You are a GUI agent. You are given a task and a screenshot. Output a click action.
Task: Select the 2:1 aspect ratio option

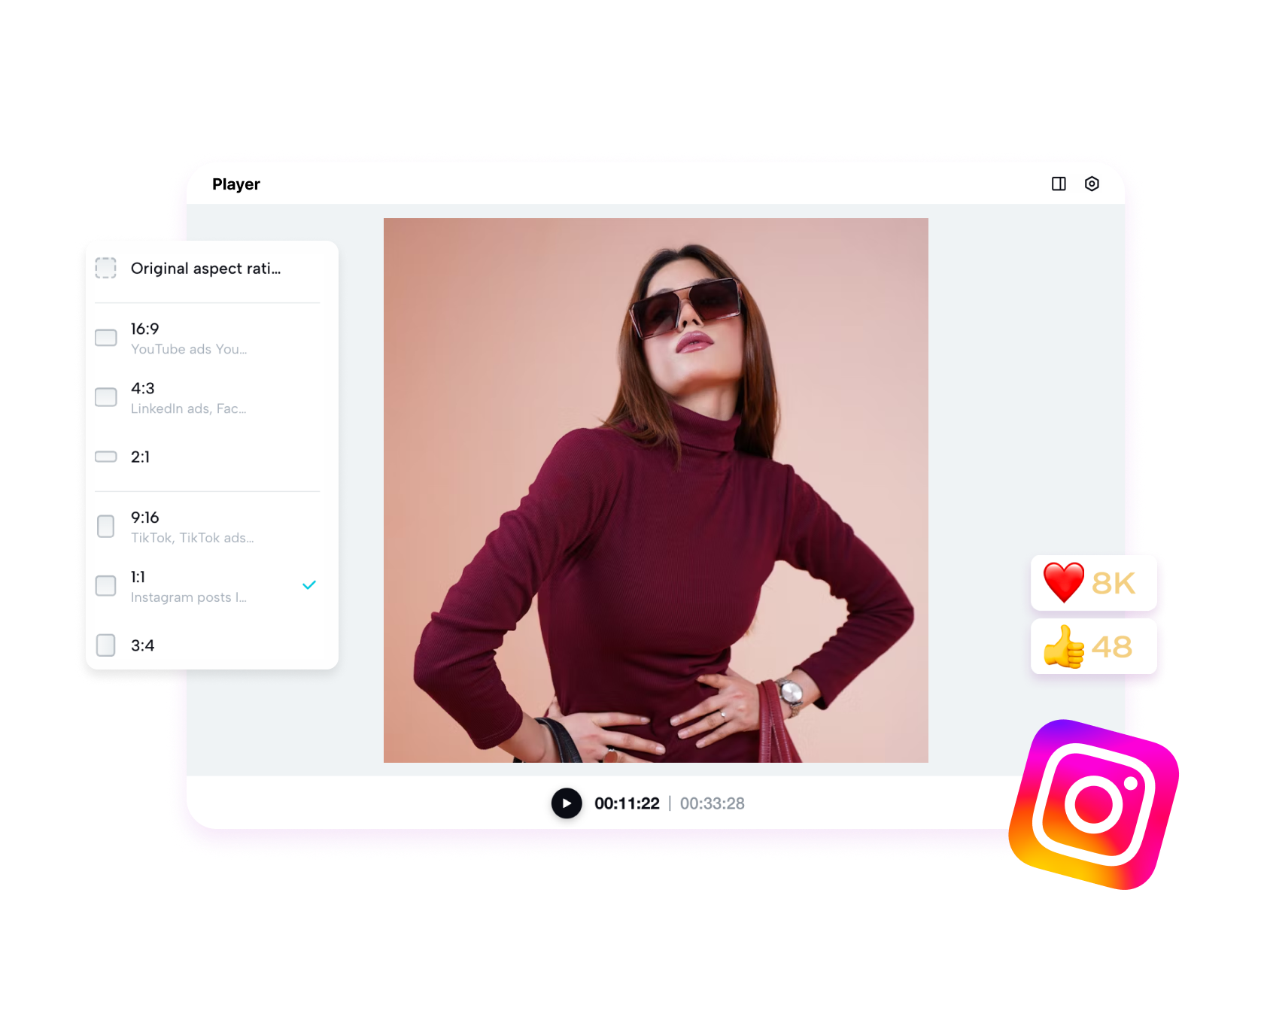[x=105, y=457]
